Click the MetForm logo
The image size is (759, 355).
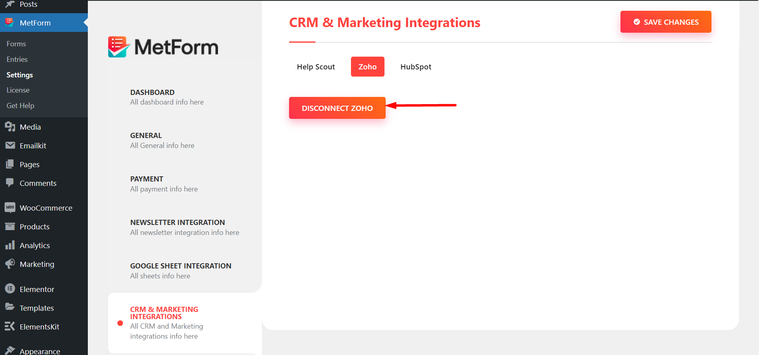[163, 47]
